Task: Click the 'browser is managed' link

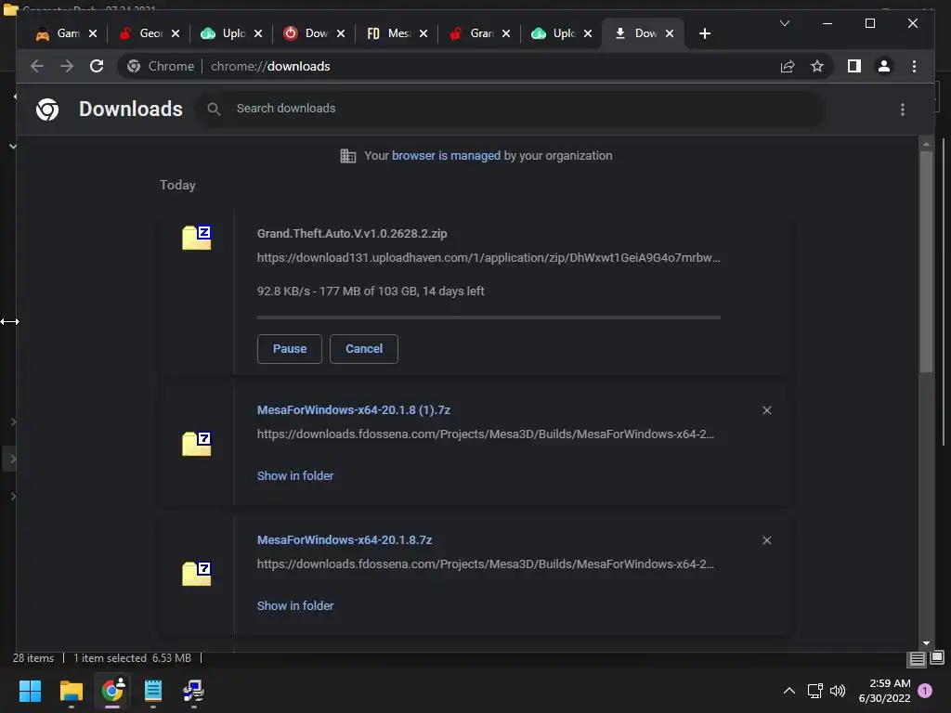Action: [x=446, y=155]
